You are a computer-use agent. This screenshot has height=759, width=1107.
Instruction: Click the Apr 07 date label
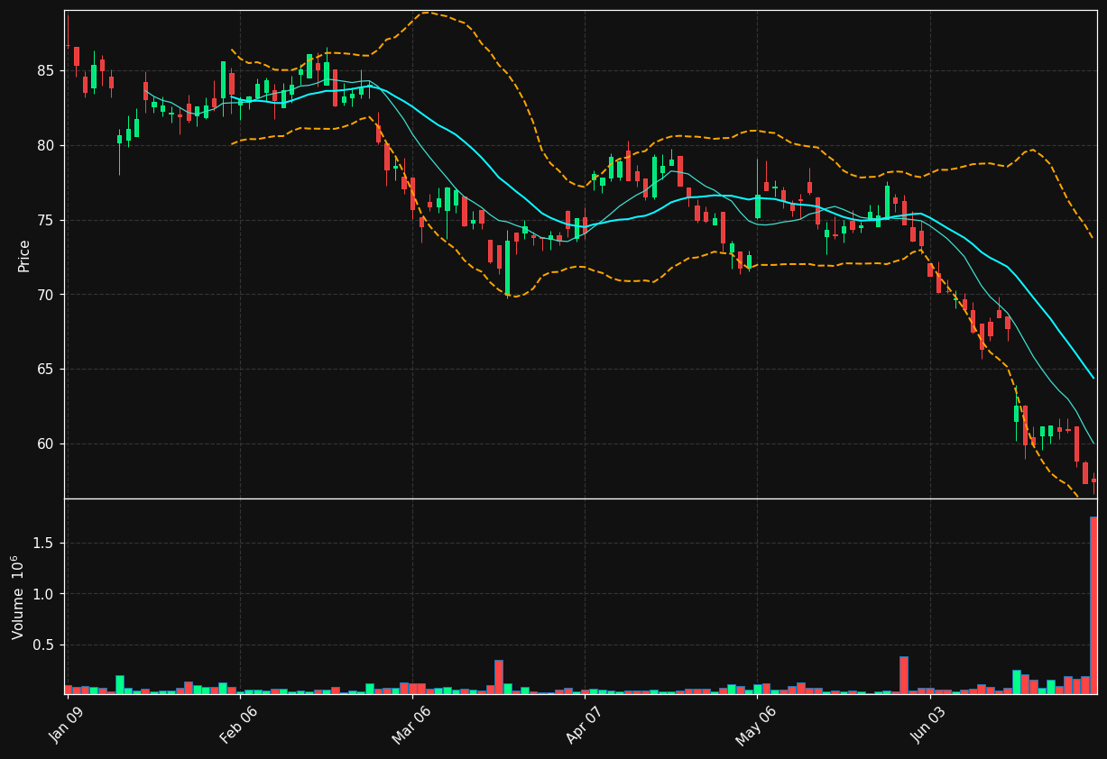(583, 725)
